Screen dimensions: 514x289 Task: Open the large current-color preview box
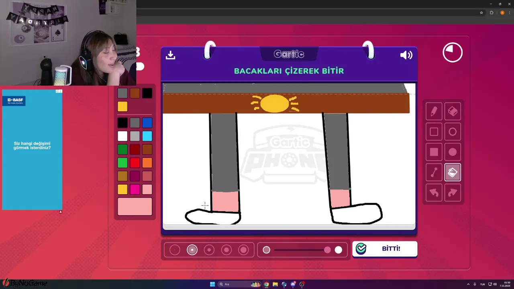[135, 206]
